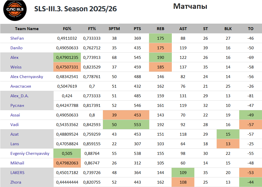The width and height of the screenshot is (262, 187).
Task: Select Lans's orange BLK cell 13
Action: click(x=228, y=144)
